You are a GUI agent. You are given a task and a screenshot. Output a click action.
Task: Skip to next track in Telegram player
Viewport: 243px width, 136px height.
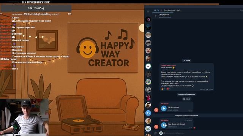[x=161, y=10]
